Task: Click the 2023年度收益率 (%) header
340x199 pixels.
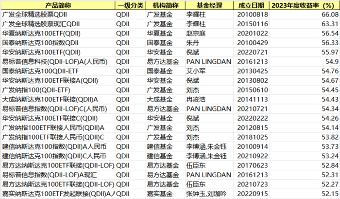Action: (x=305, y=5)
